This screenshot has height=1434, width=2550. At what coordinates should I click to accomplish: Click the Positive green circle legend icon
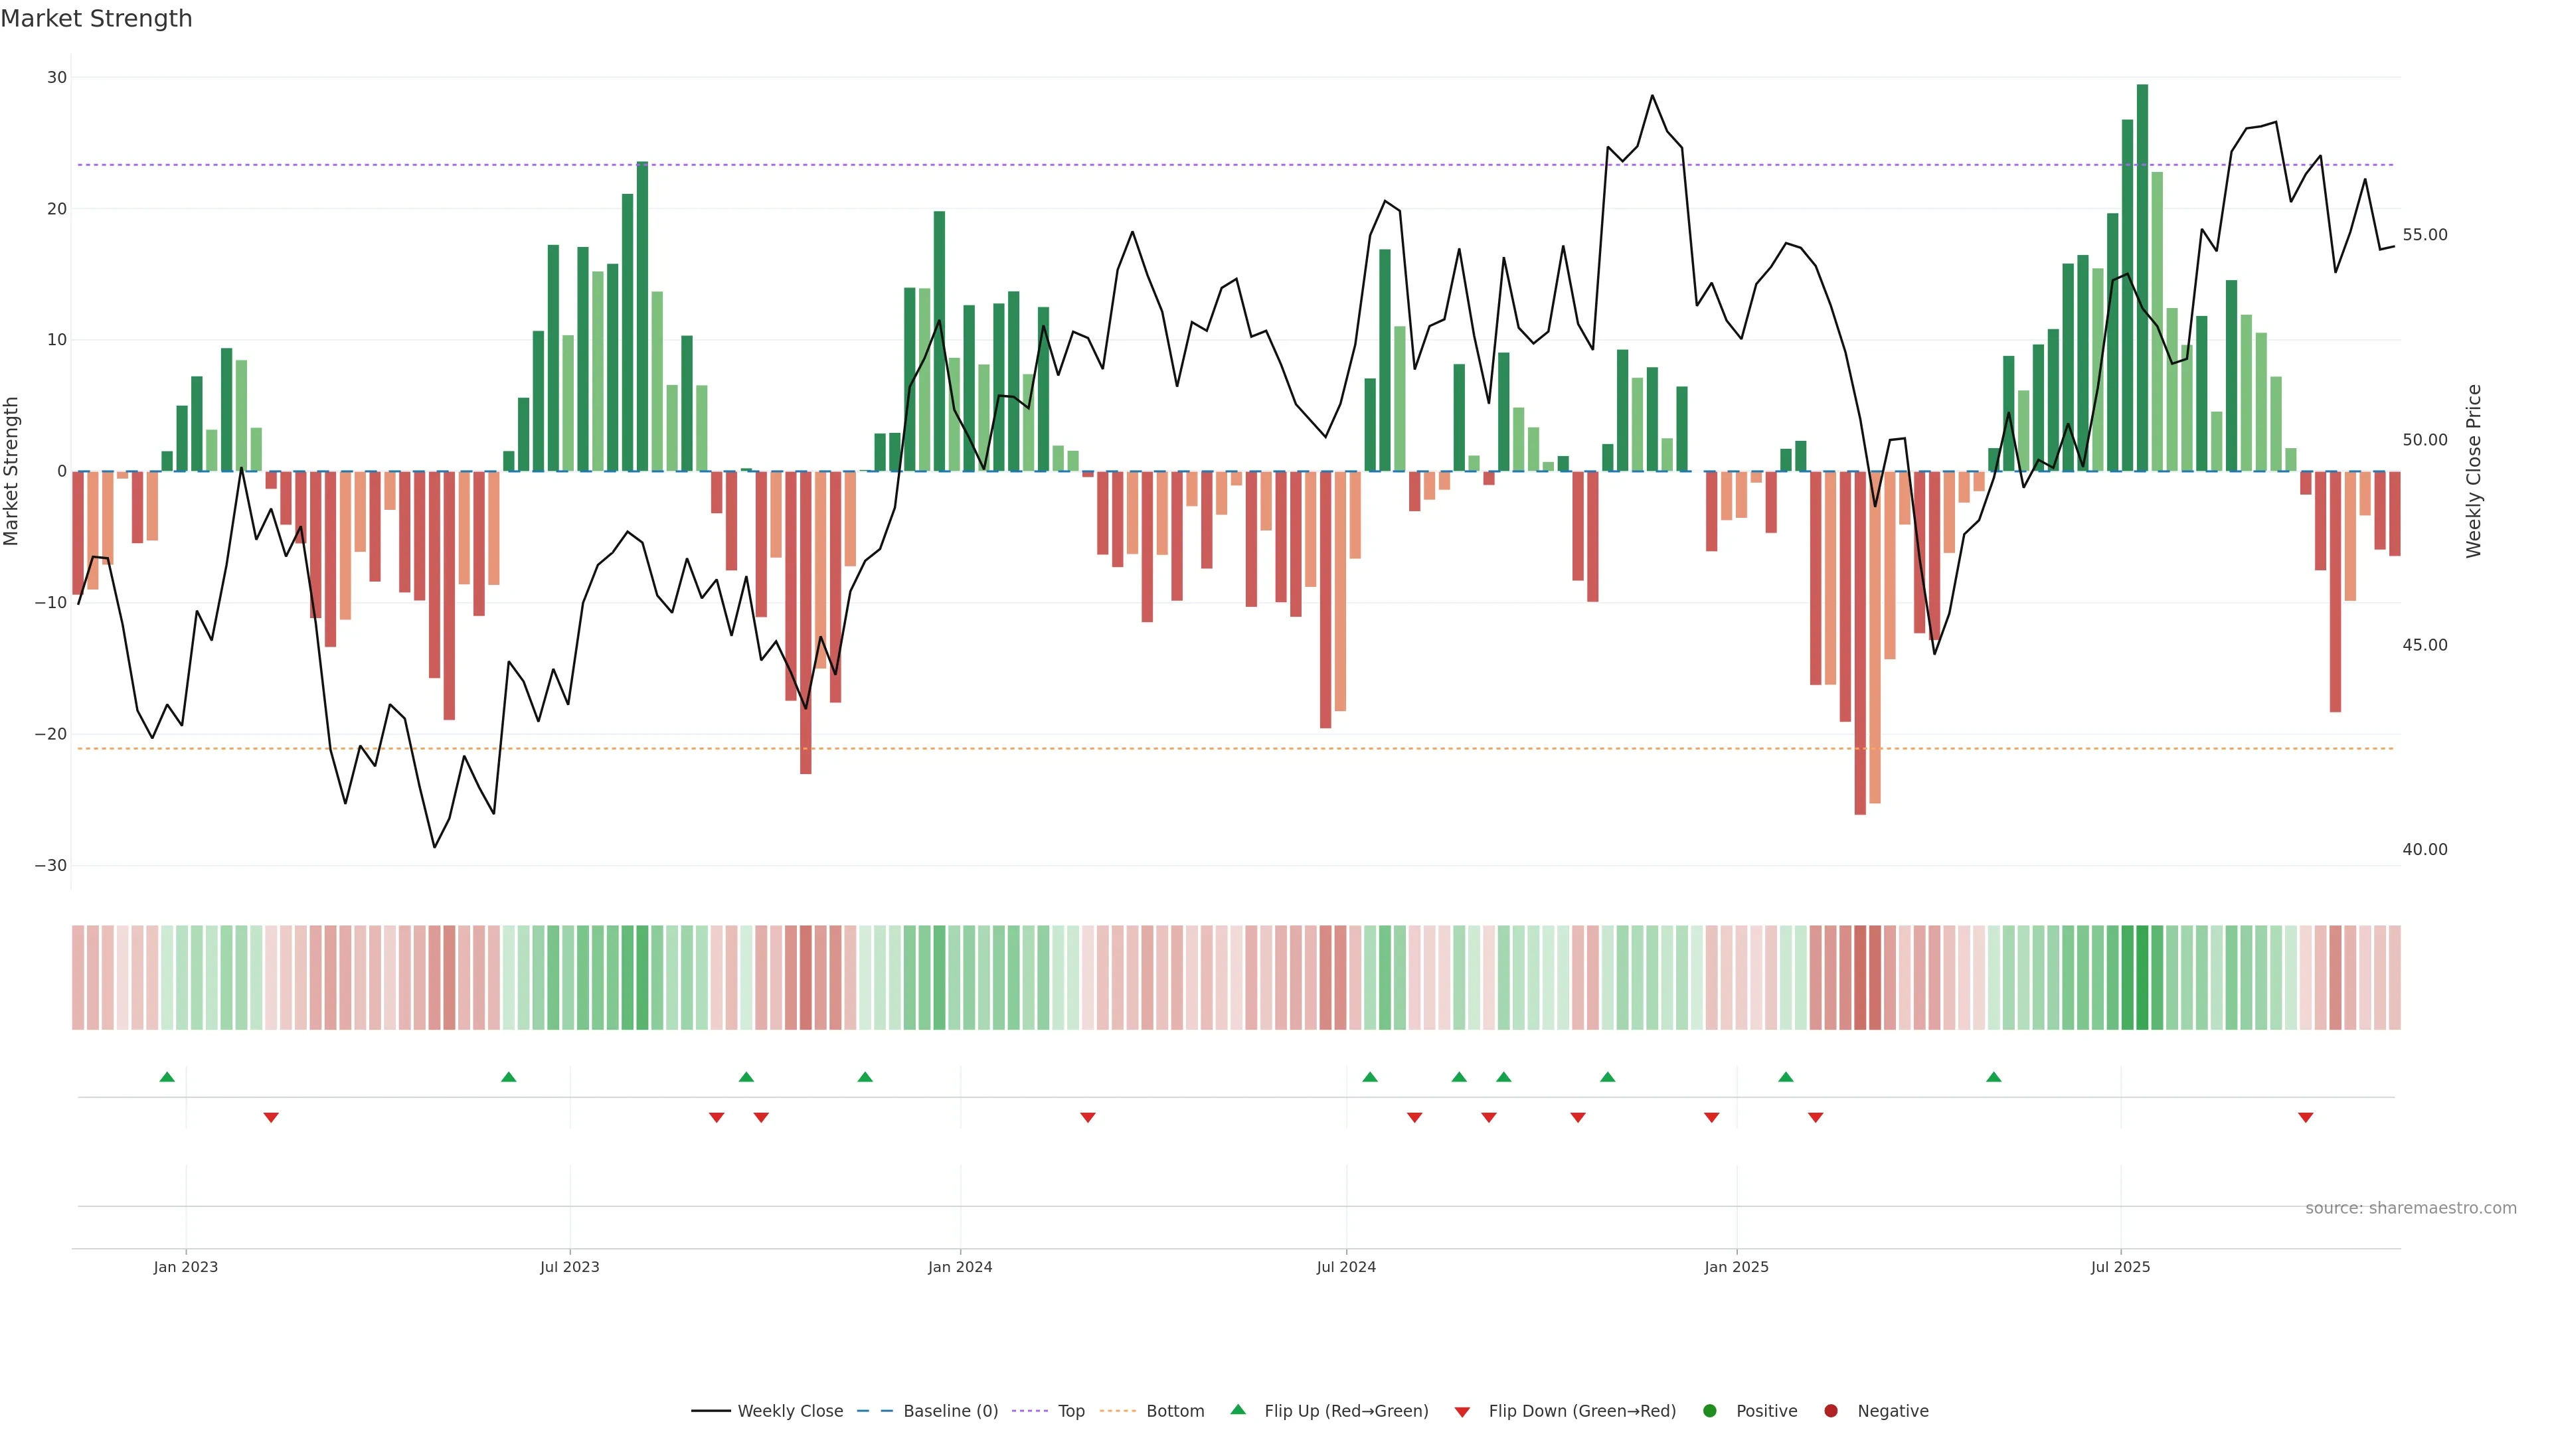[x=1709, y=1411]
